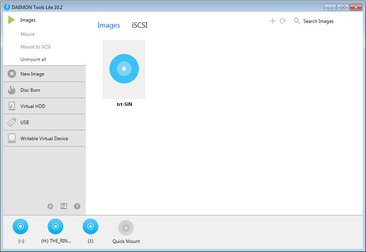Click the Search Images field
Viewport: 366px width, 252px height.
(318, 21)
